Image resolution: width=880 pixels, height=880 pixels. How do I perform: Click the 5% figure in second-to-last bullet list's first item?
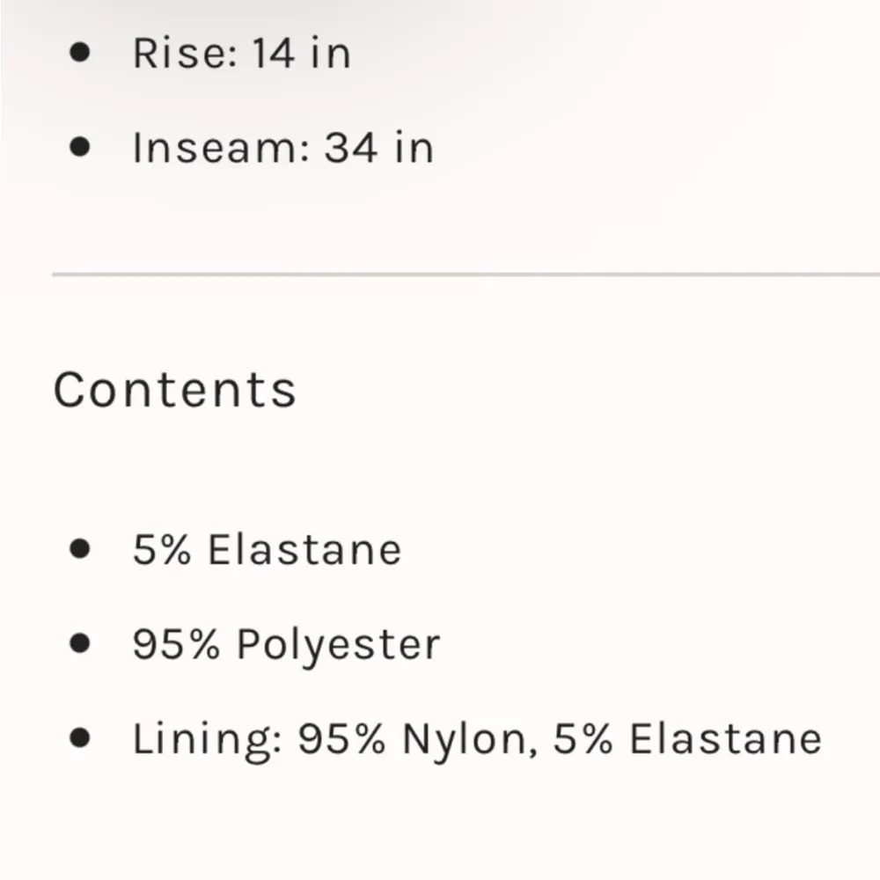163,550
